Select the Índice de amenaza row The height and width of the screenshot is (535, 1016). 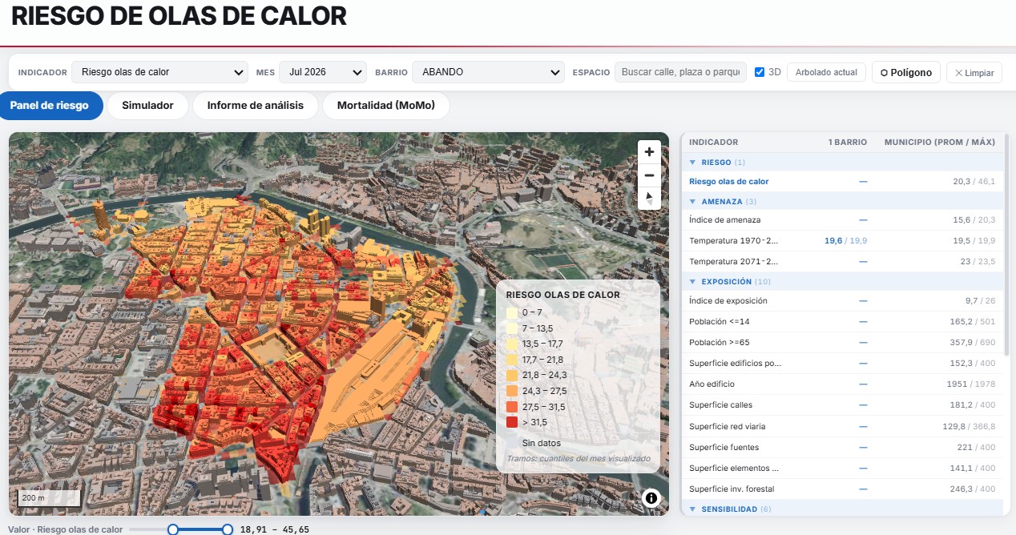(842, 219)
